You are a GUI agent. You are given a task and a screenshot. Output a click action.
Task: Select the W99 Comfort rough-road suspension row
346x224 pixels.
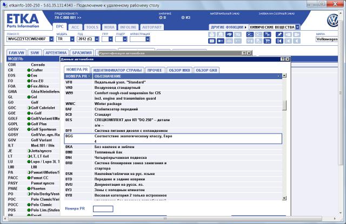coord(173,96)
